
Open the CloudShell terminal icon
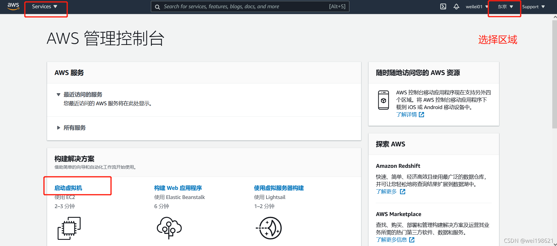coord(443,6)
